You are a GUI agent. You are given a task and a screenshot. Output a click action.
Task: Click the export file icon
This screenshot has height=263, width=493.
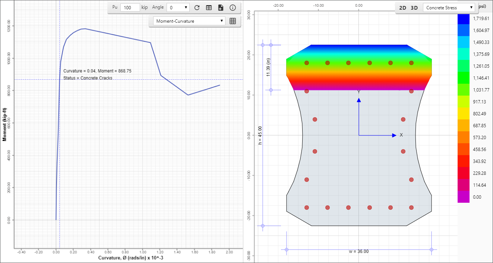point(221,7)
